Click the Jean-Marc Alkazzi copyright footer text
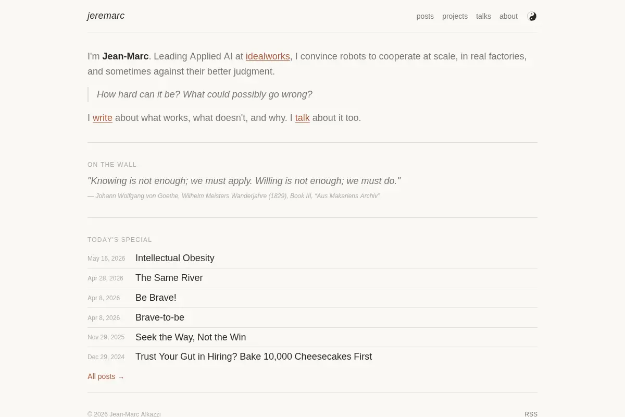This screenshot has width=625, height=417. point(124,414)
